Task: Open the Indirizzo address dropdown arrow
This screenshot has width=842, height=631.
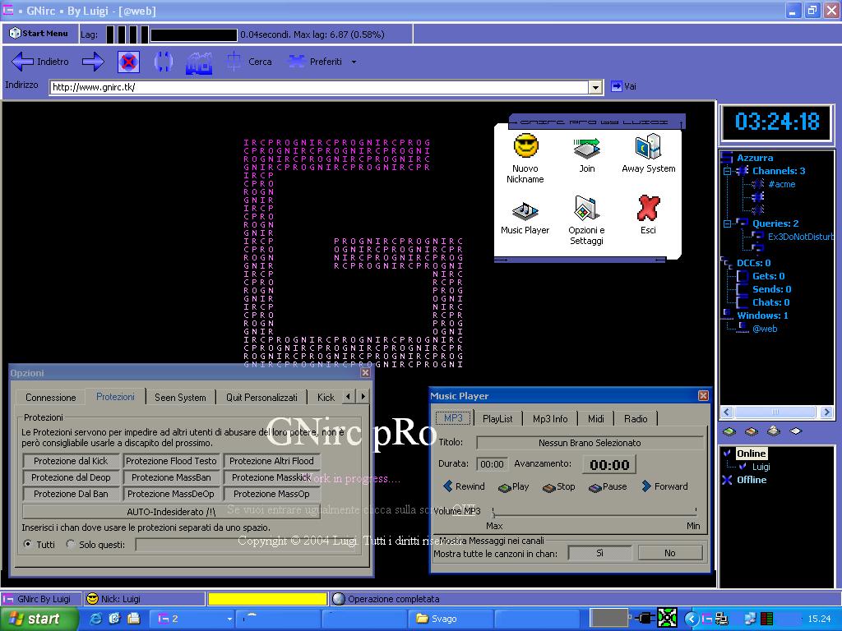Action: pyautogui.click(x=595, y=87)
